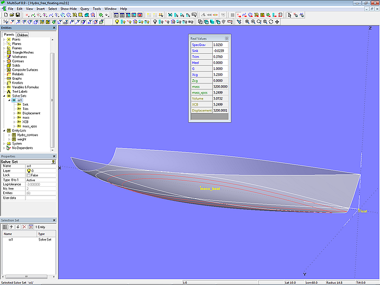Switch to the Children tab
The width and height of the screenshot is (380, 285).
click(x=22, y=35)
